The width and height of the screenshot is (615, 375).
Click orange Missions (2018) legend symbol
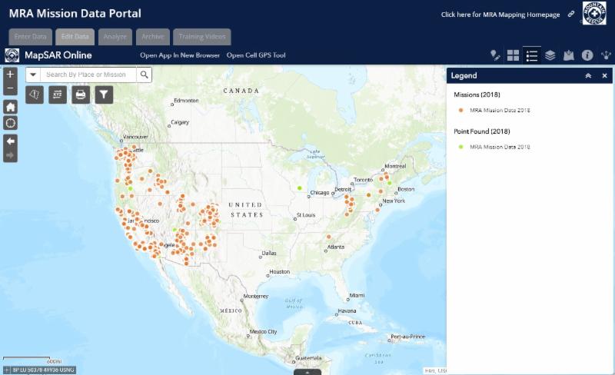(x=460, y=110)
